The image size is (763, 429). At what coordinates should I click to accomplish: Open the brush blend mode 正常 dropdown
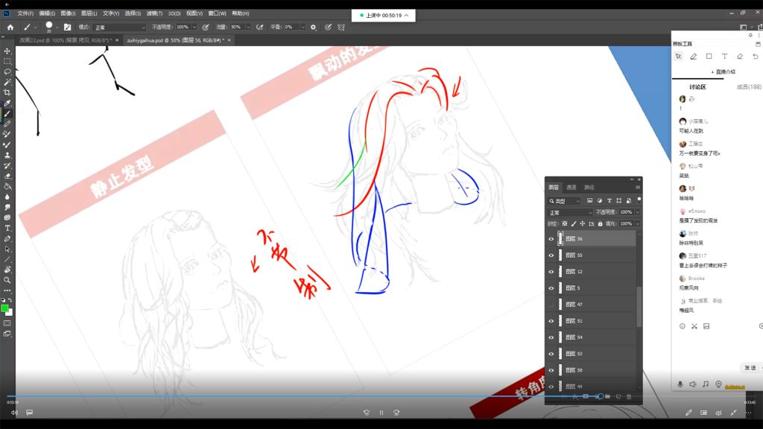point(119,27)
